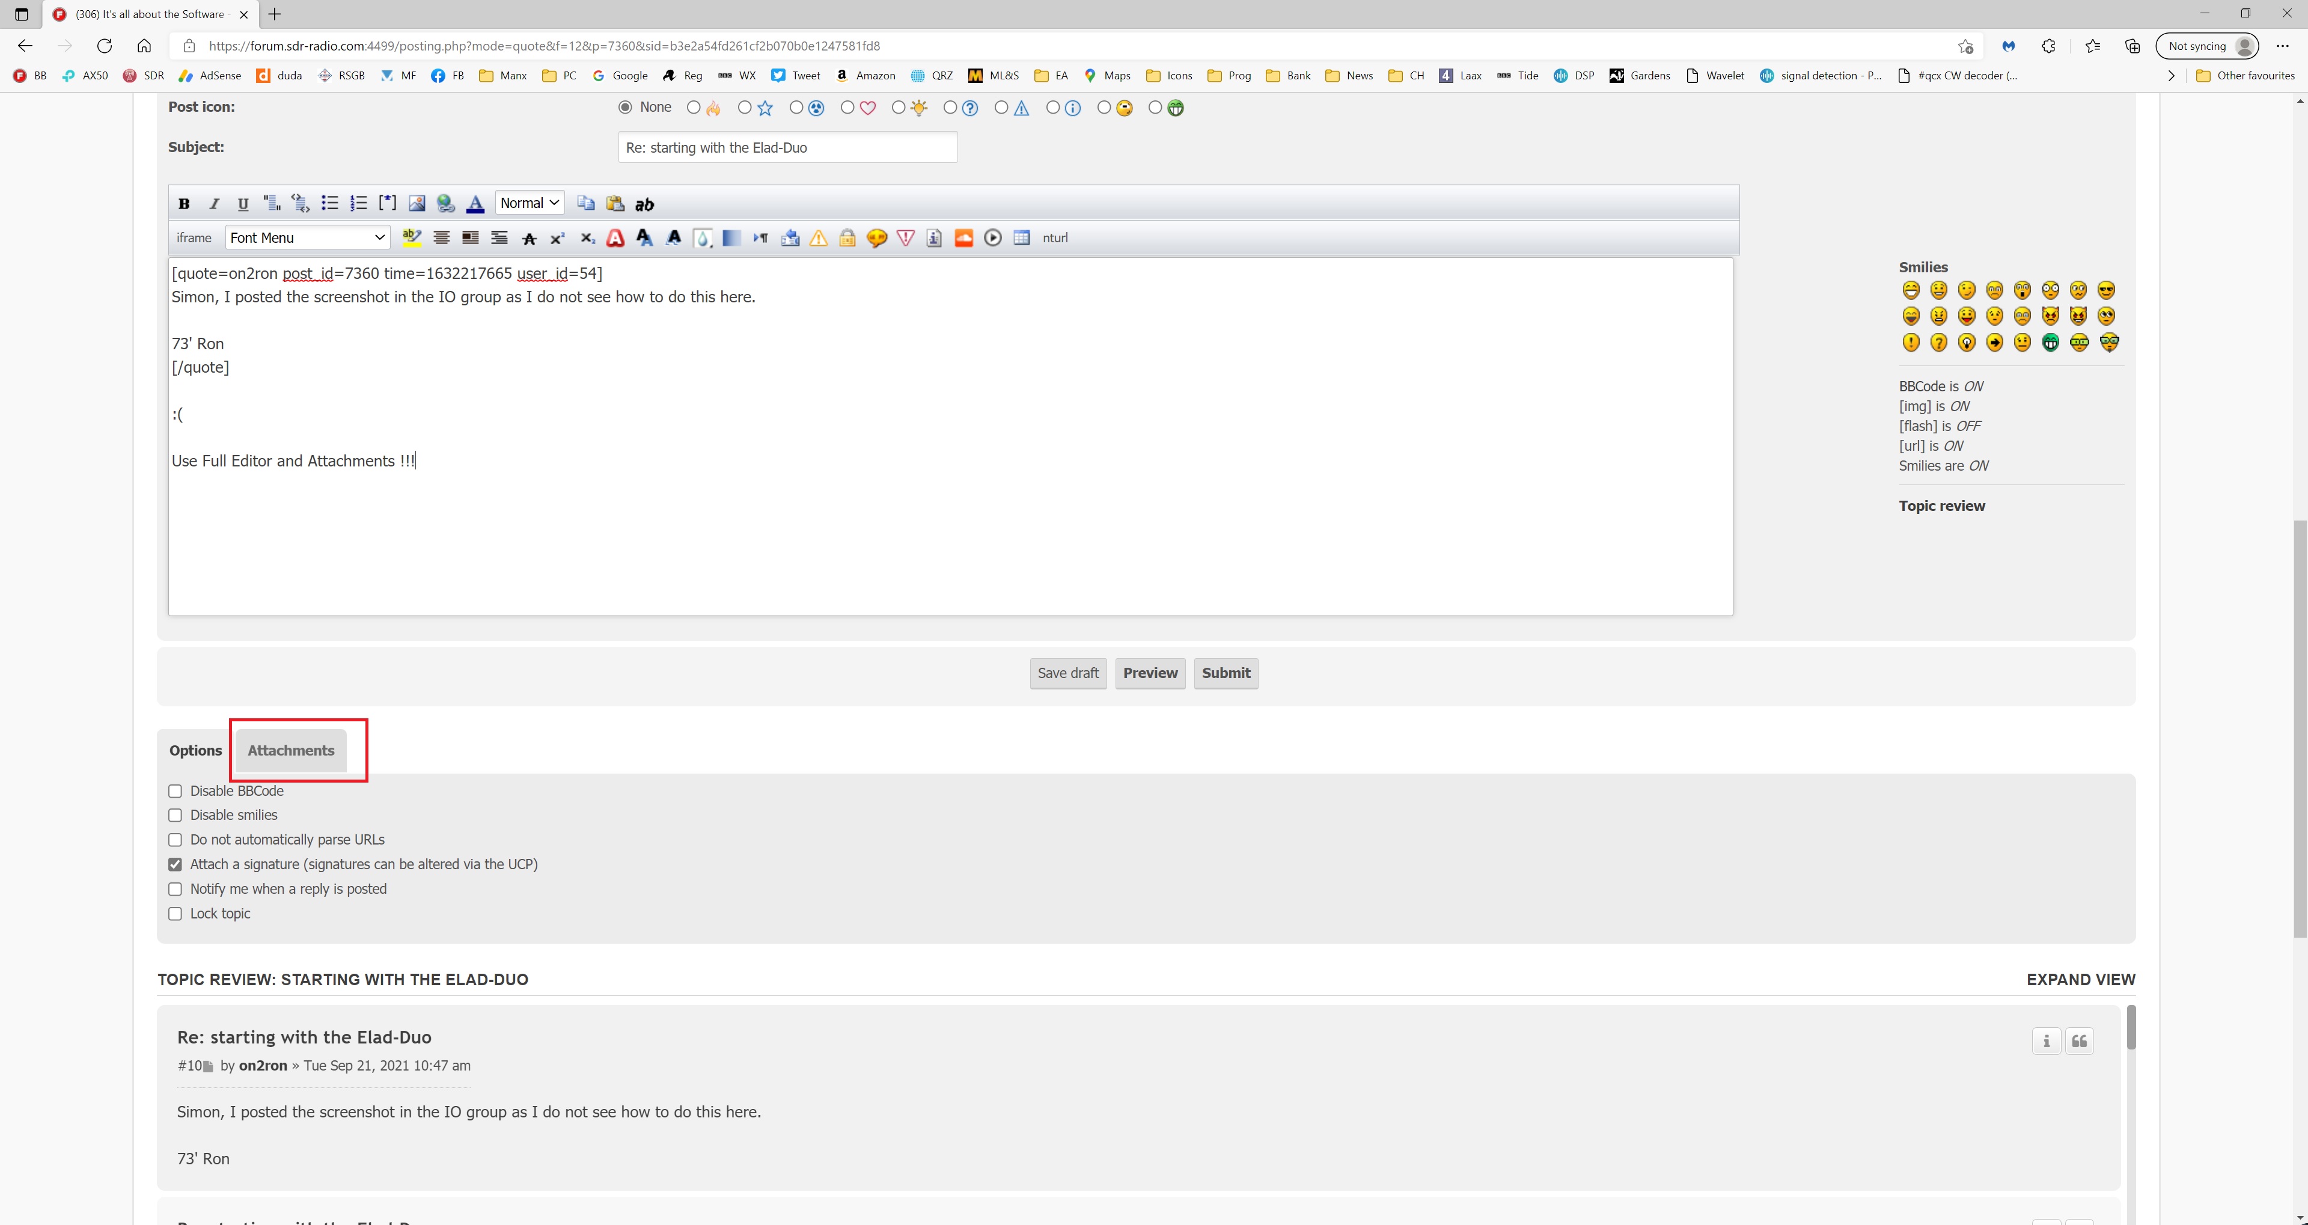Insert an image with the picture icon

click(417, 203)
